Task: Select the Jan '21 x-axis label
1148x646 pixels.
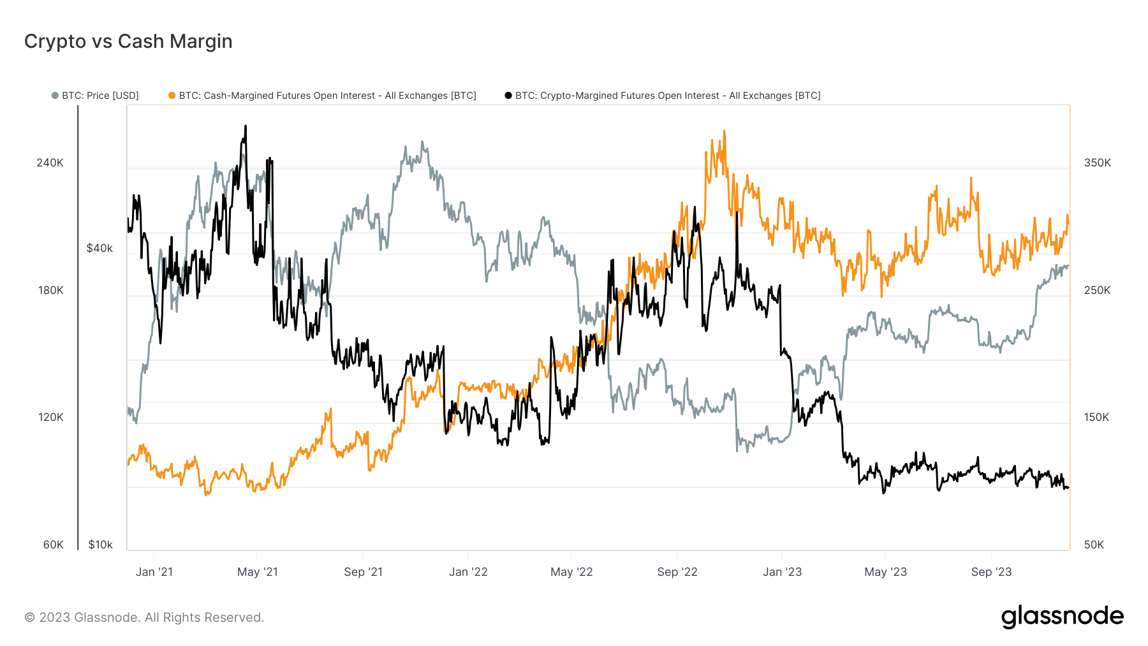Action: tap(154, 572)
